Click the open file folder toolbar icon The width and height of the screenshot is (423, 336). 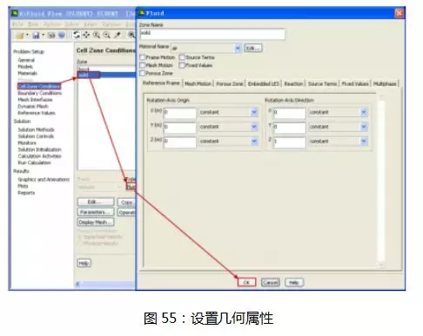[20, 36]
